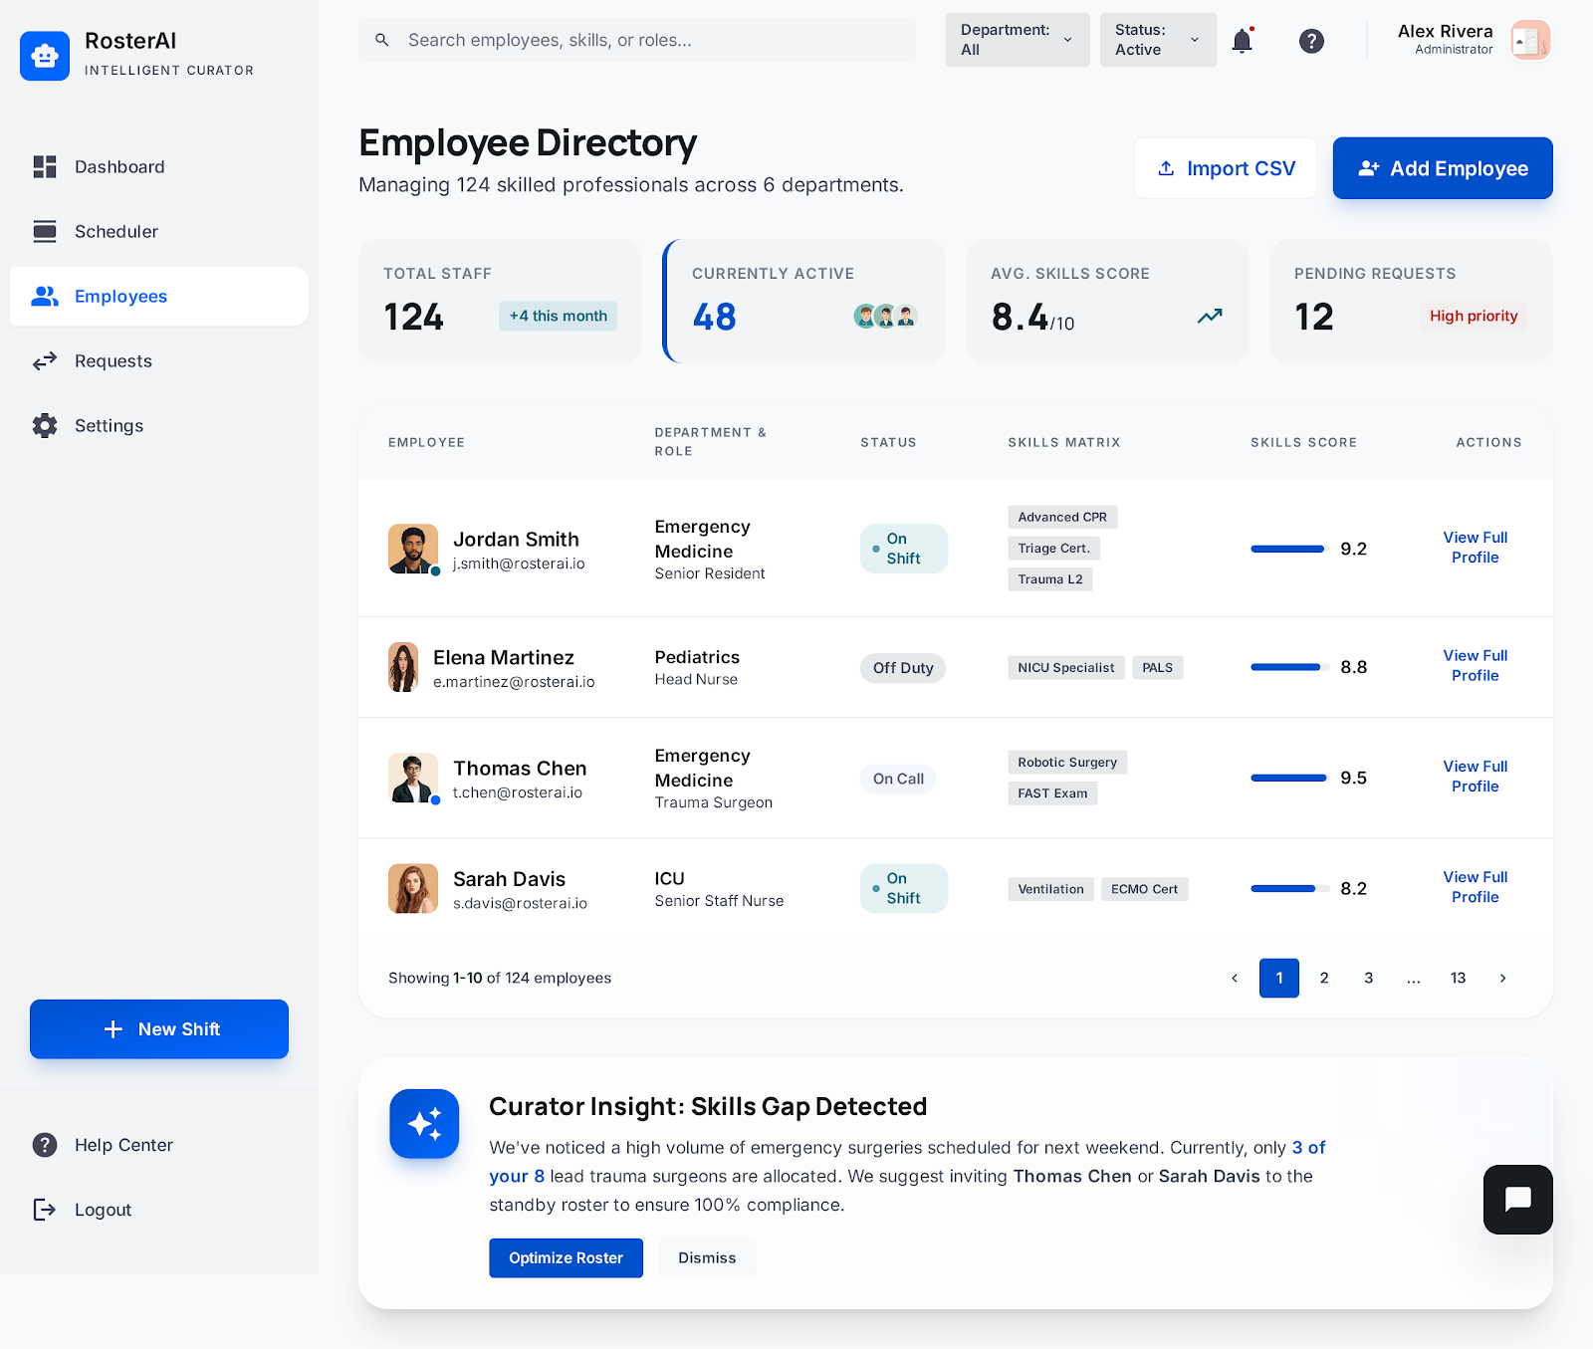This screenshot has width=1593, height=1349.
Task: Open Jordan Smith's full profile
Action: [1475, 548]
